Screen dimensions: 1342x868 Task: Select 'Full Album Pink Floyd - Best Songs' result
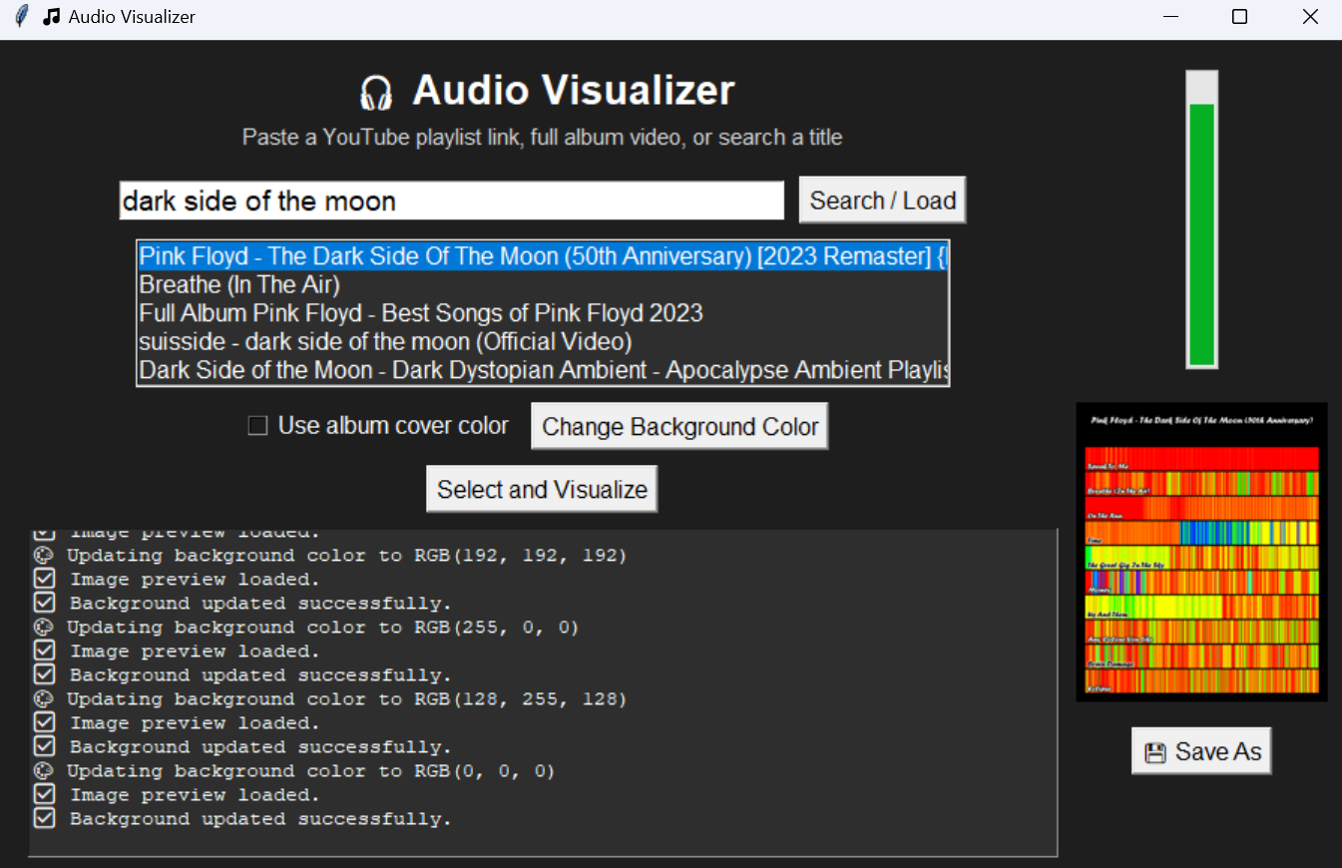543,313
